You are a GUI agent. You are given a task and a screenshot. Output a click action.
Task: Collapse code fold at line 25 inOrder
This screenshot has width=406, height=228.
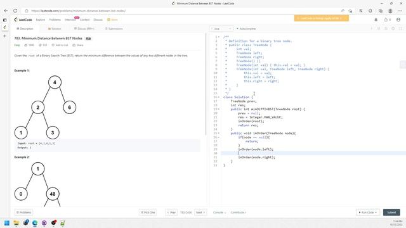point(219,133)
